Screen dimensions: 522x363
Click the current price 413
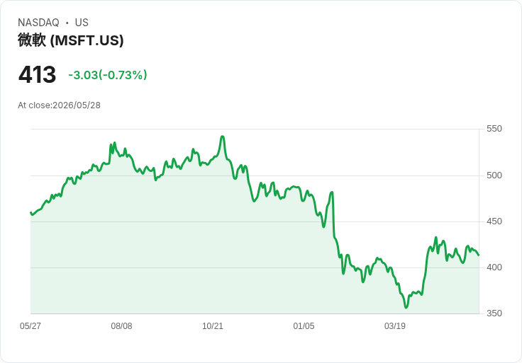pyautogui.click(x=37, y=75)
